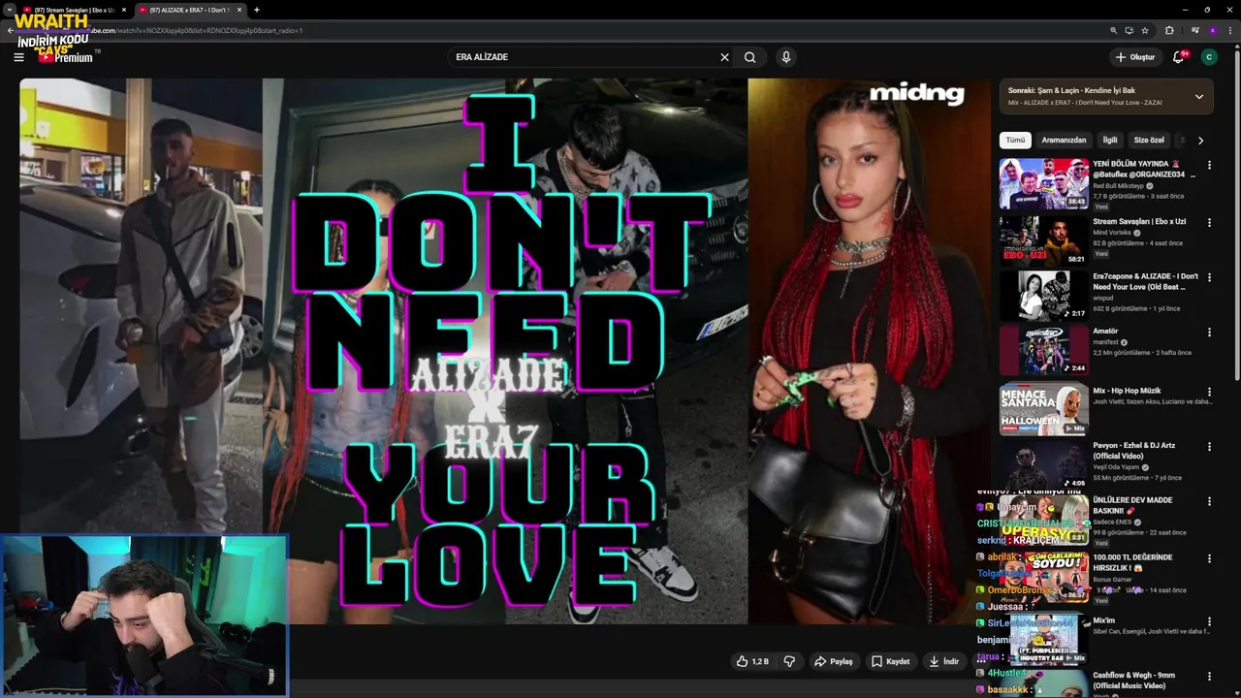1241x698 pixels.
Task: Select the Aramanızdan filter chip
Action: point(1064,140)
